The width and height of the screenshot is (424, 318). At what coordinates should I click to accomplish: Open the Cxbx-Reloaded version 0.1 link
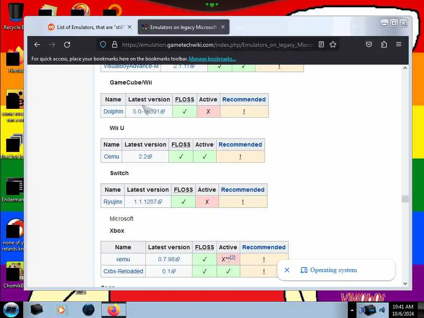(x=169, y=271)
